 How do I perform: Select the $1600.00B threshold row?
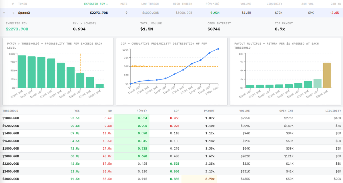click(171, 141)
